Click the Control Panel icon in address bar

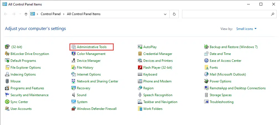[x=32, y=14]
